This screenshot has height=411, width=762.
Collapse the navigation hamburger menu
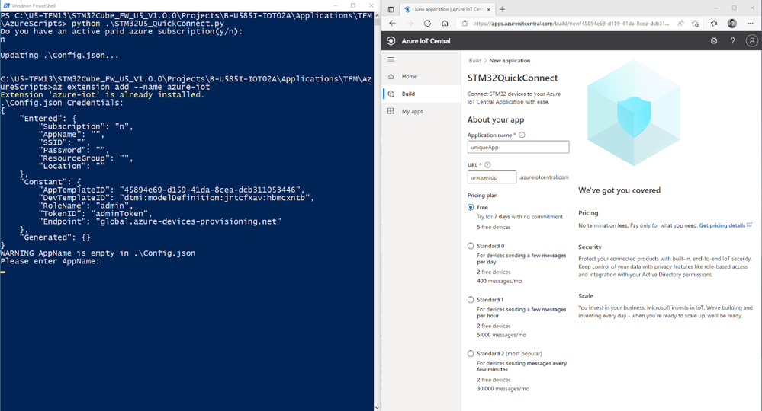[391, 59]
